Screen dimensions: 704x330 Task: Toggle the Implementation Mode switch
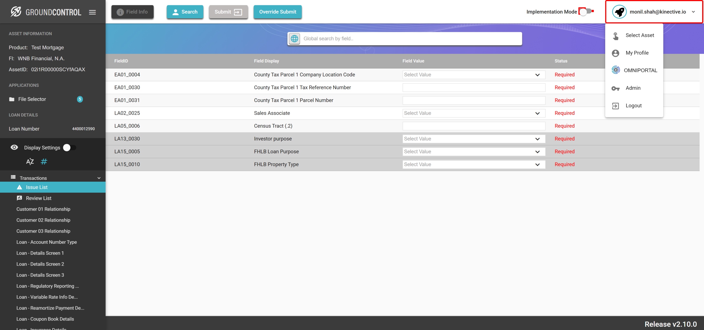[586, 12]
